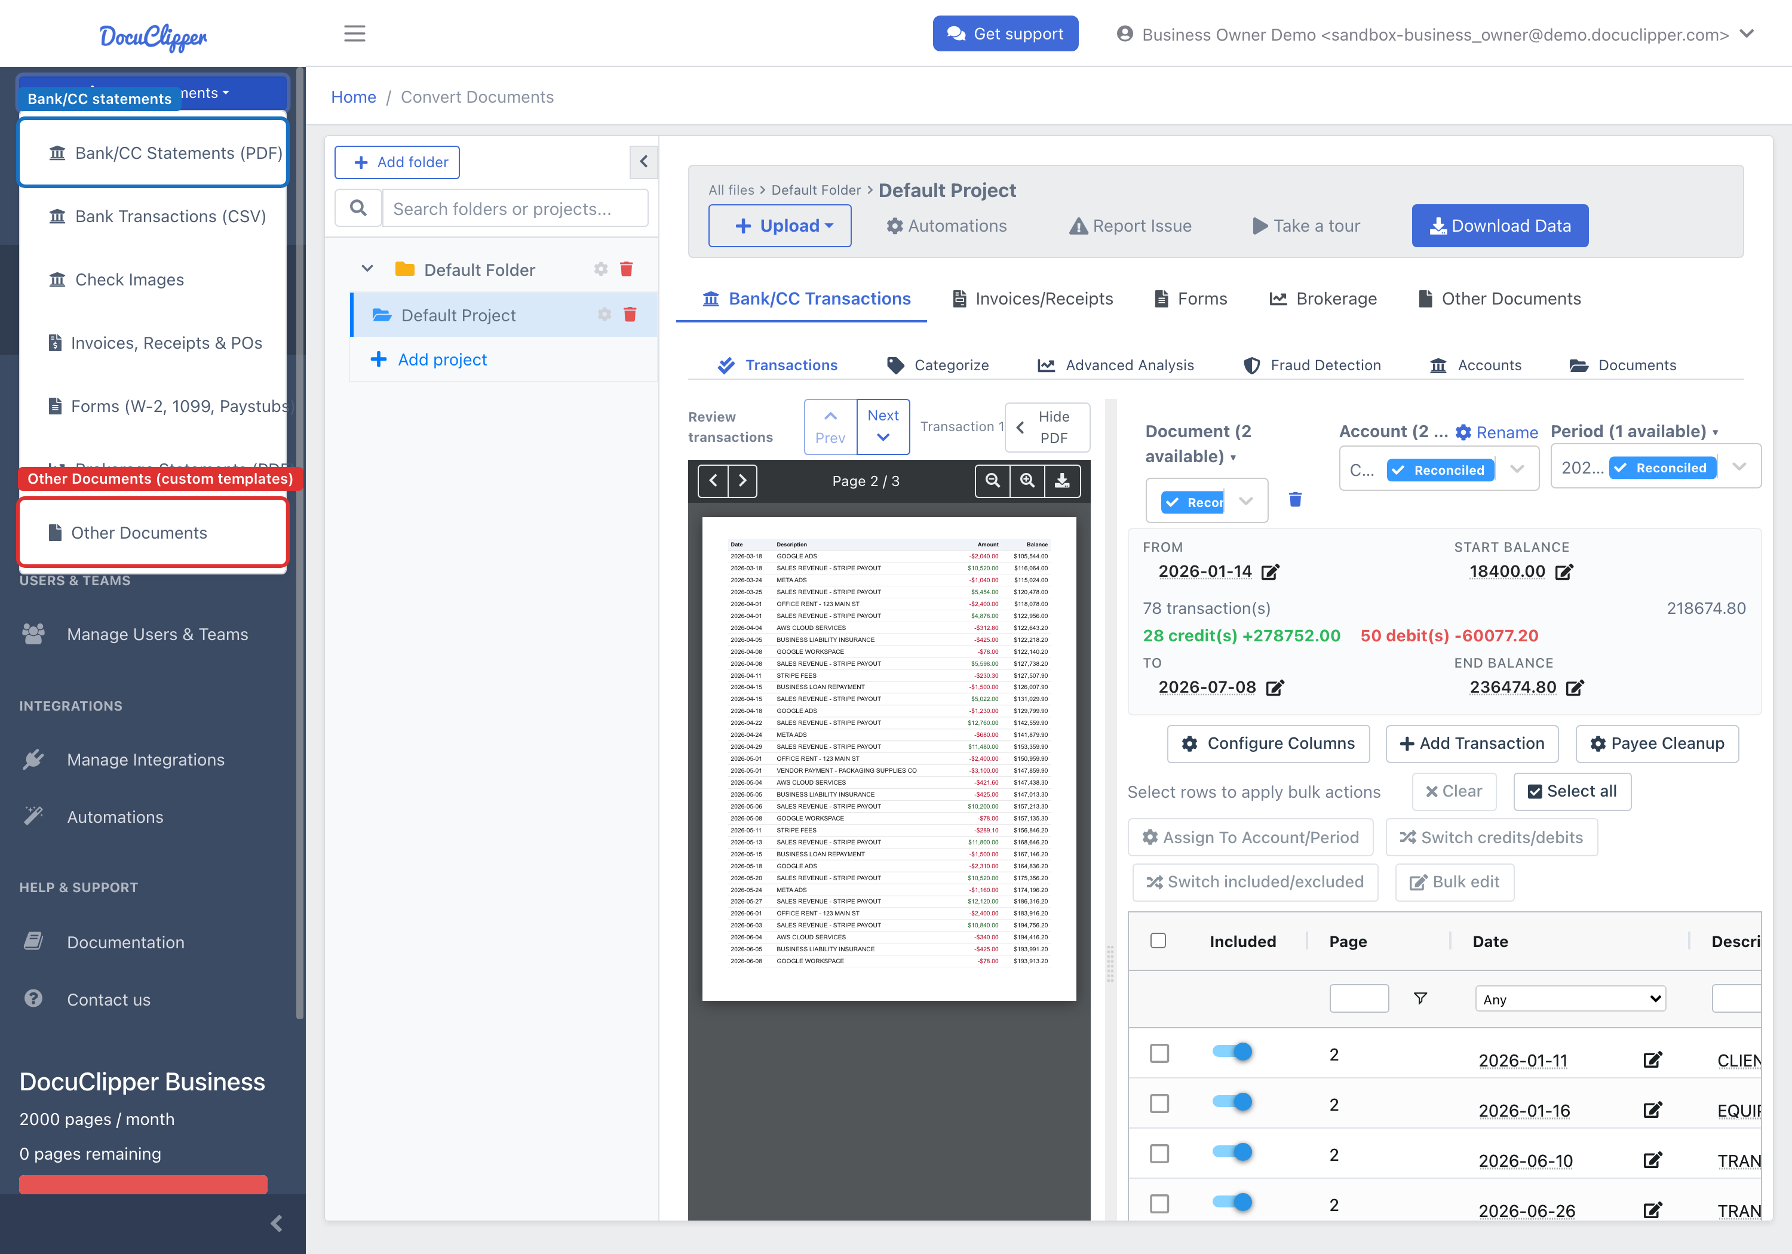Switch to Brokerage tab
1792x1254 pixels.
(1323, 299)
